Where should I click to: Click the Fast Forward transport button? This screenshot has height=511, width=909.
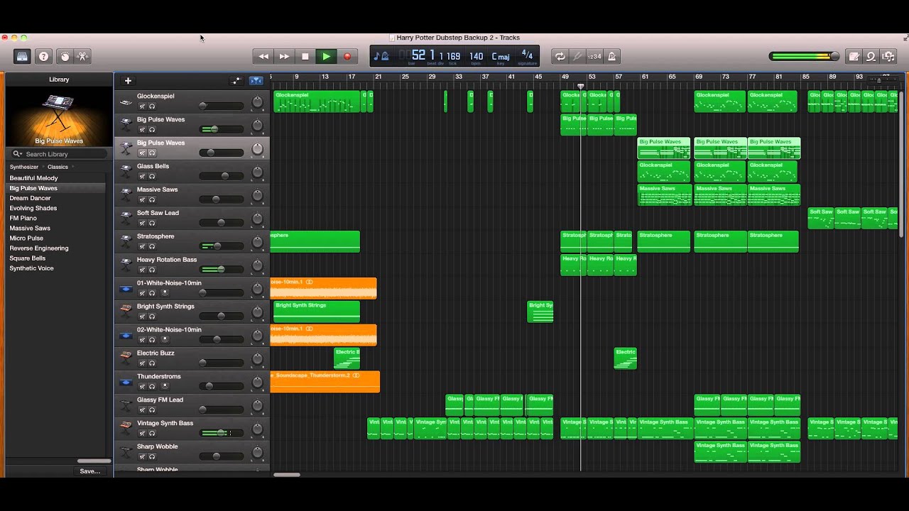pos(284,57)
